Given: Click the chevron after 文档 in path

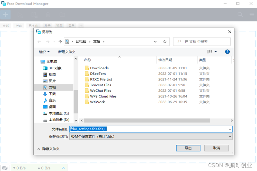Looking at the screenshot, I should 103,42.
